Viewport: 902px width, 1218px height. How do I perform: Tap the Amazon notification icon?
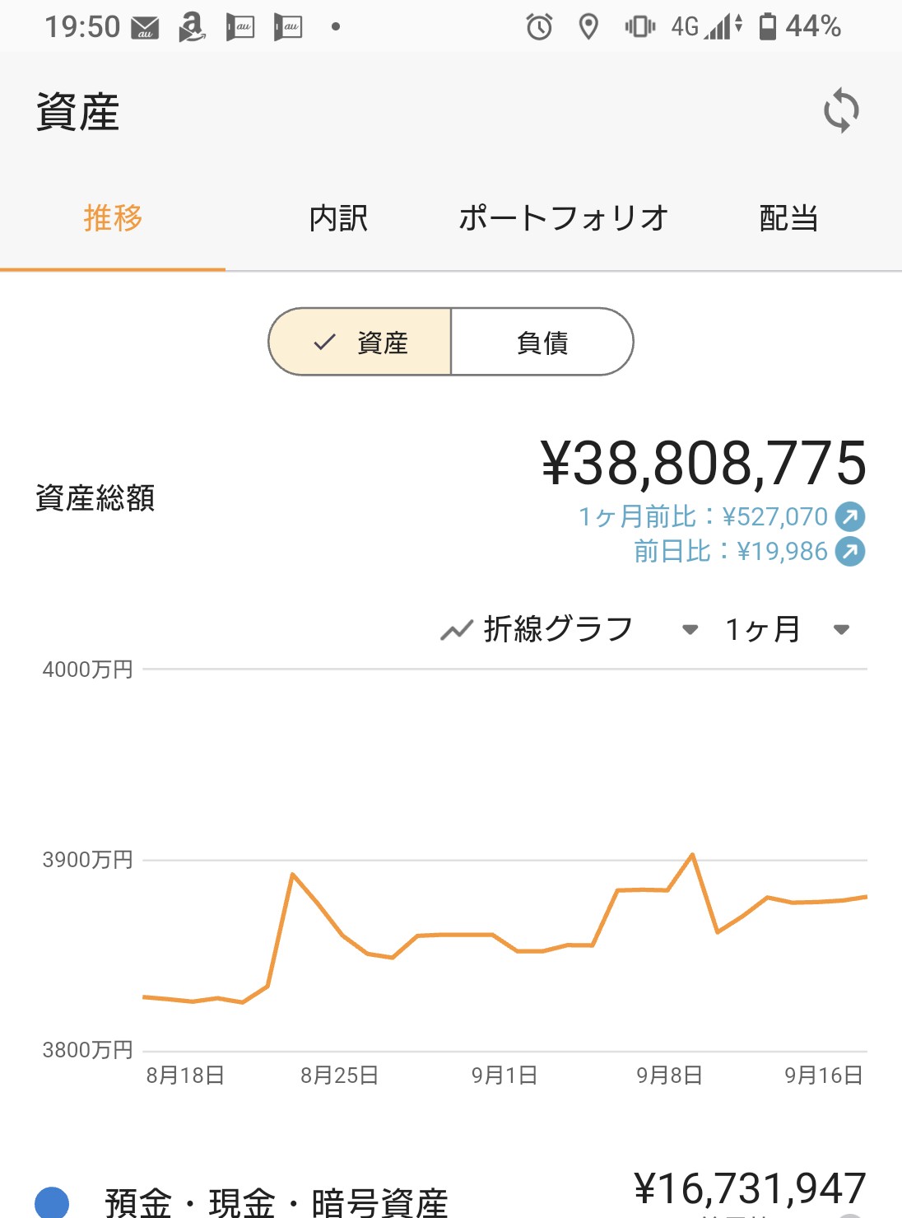(x=193, y=27)
